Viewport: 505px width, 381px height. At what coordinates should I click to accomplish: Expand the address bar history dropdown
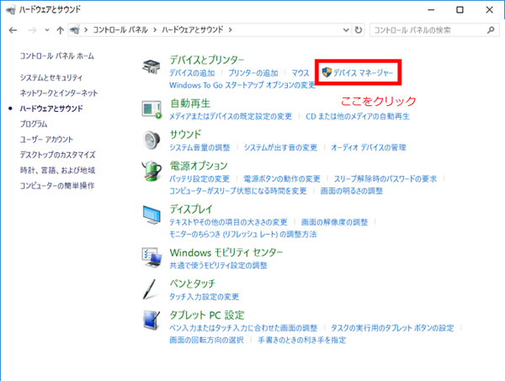[346, 30]
